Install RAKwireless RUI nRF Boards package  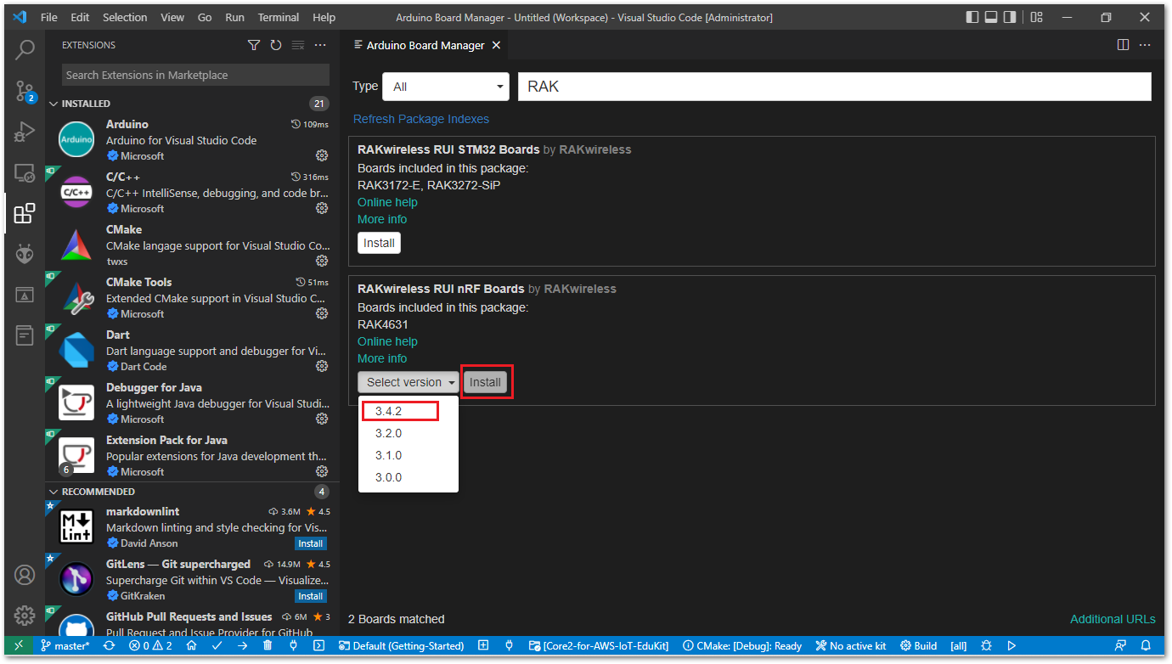pyautogui.click(x=486, y=382)
